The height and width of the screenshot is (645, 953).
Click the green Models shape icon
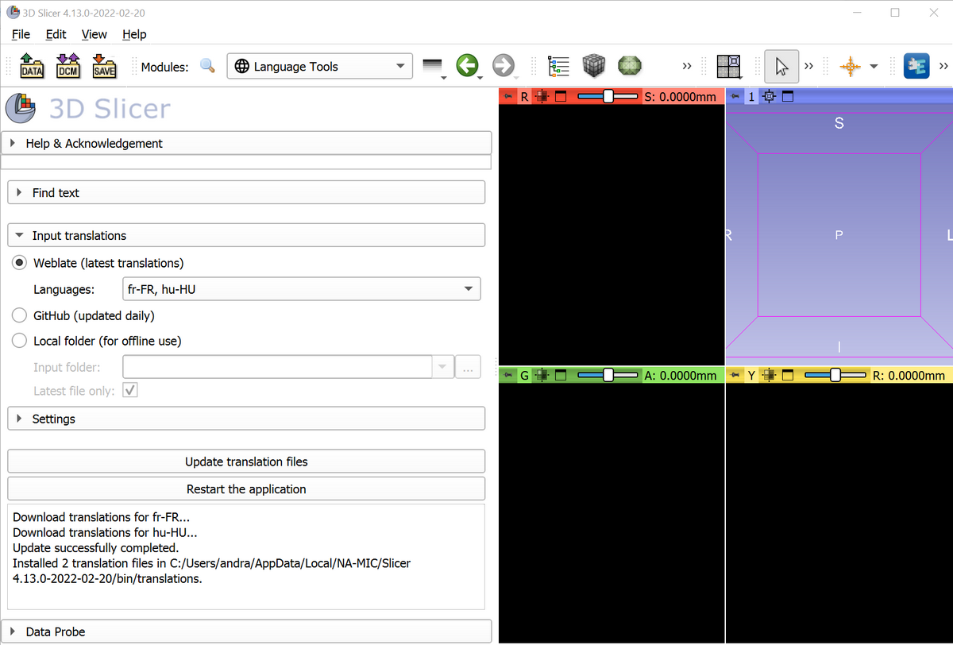click(x=630, y=66)
